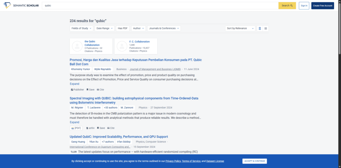Viewport: 341px width, 168px height.
Task: Switch to expanded list view icon
Action: [260, 28]
